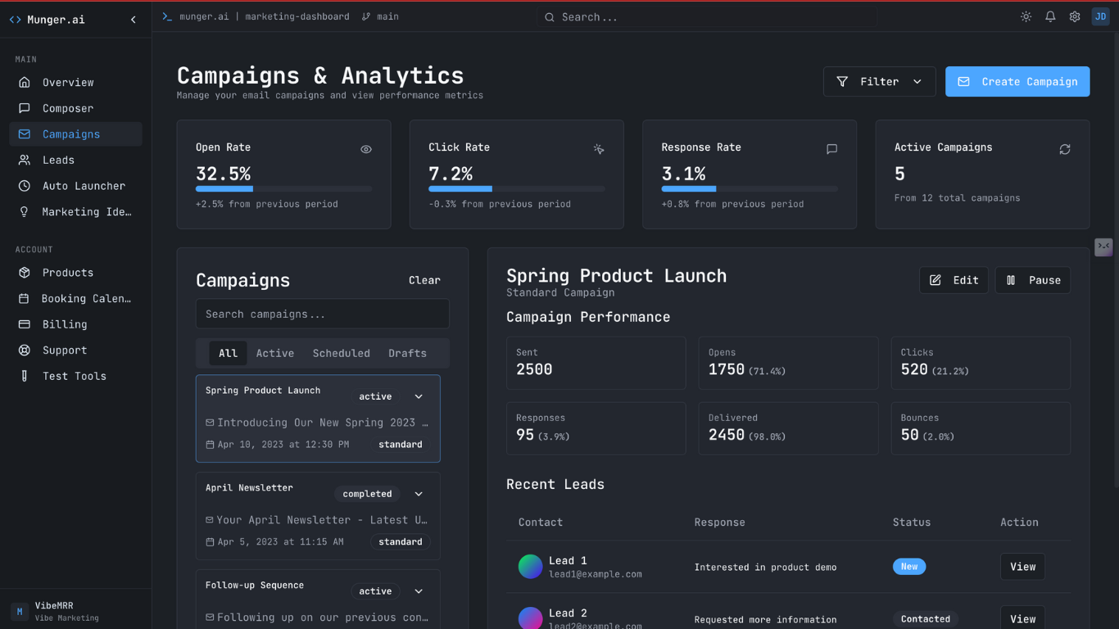Open settings gear in top bar
The width and height of the screenshot is (1119, 629).
click(x=1075, y=16)
